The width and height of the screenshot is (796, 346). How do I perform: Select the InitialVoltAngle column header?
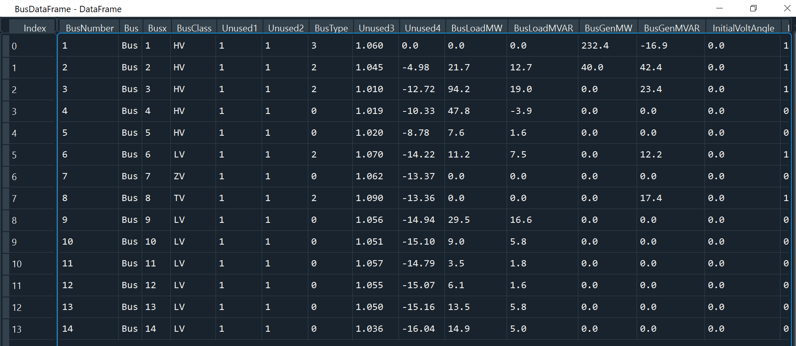point(743,28)
